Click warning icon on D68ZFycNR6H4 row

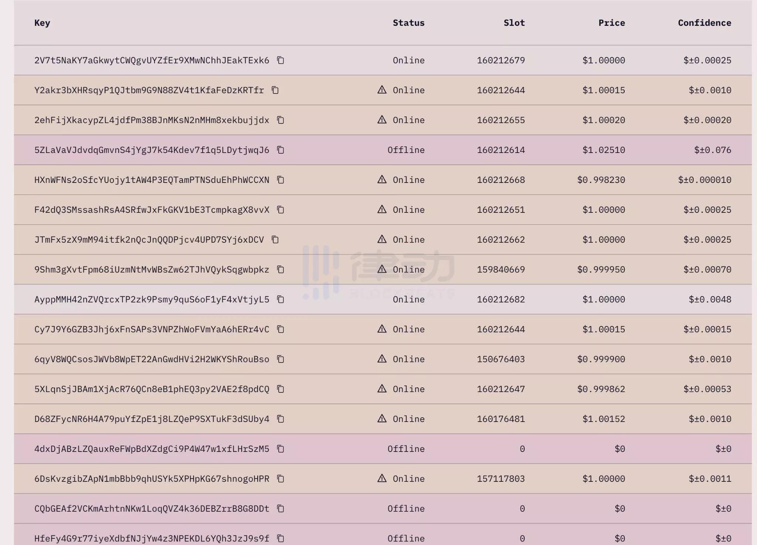point(382,419)
